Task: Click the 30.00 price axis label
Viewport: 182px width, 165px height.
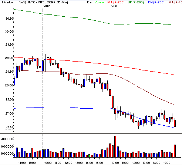Action: point(9,32)
